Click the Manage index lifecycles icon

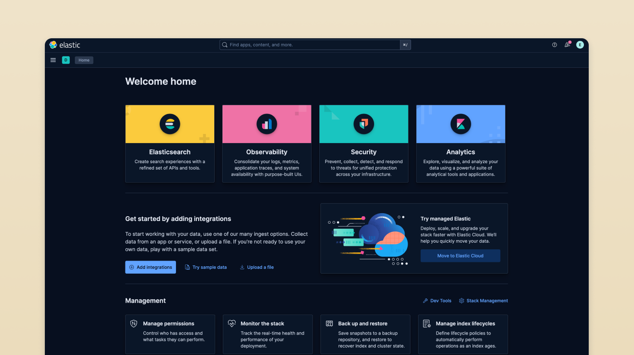click(x=426, y=323)
